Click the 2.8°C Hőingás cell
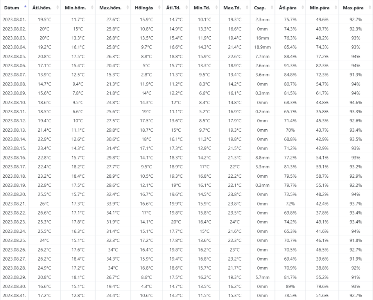Screen dimensions: 373x300 [146, 75]
